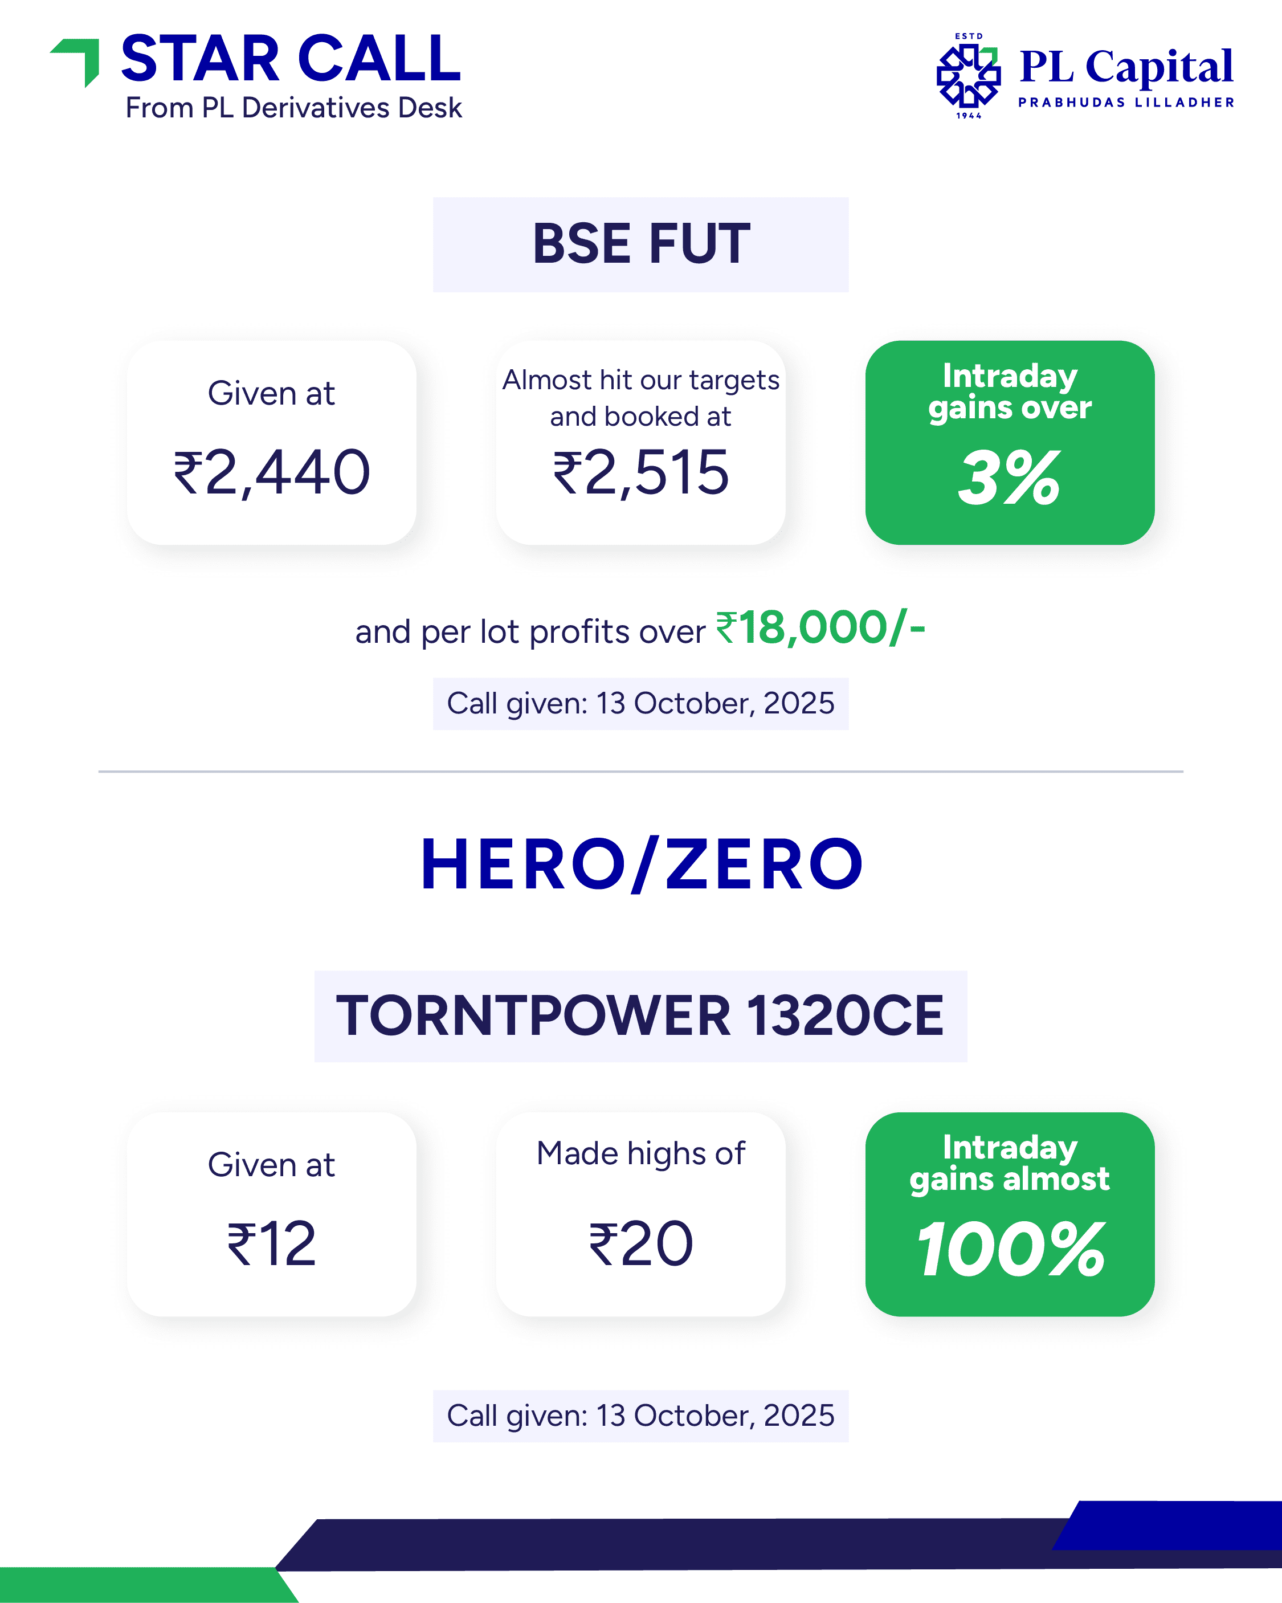1282x1603 pixels.
Task: Click the green Intraday gains over 3% card
Action: point(1009,442)
